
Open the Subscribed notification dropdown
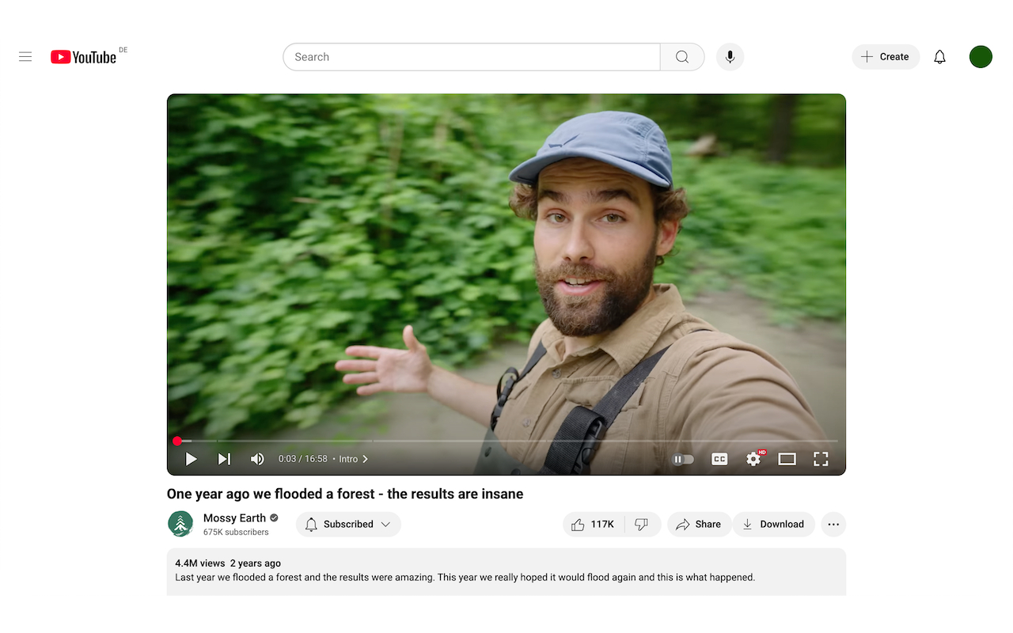point(348,524)
